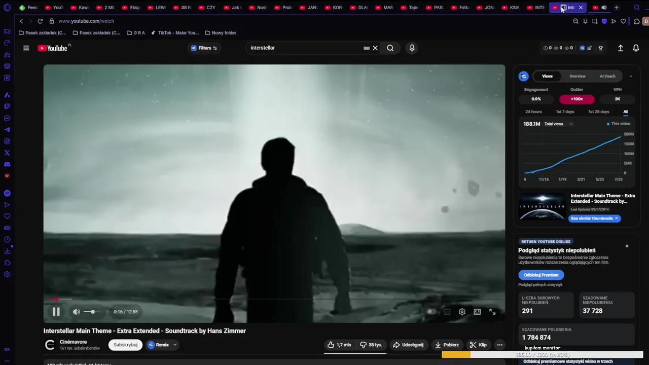This screenshot has height=365, width=649.
Task: Open Twitch in the Opera sidebar
Action: [7, 106]
